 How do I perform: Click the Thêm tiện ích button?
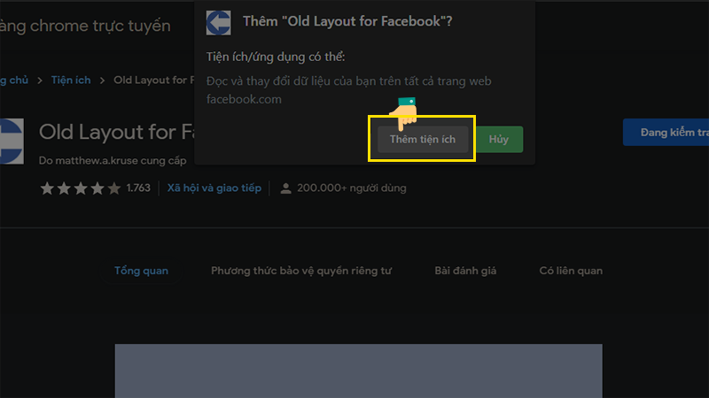tap(423, 140)
